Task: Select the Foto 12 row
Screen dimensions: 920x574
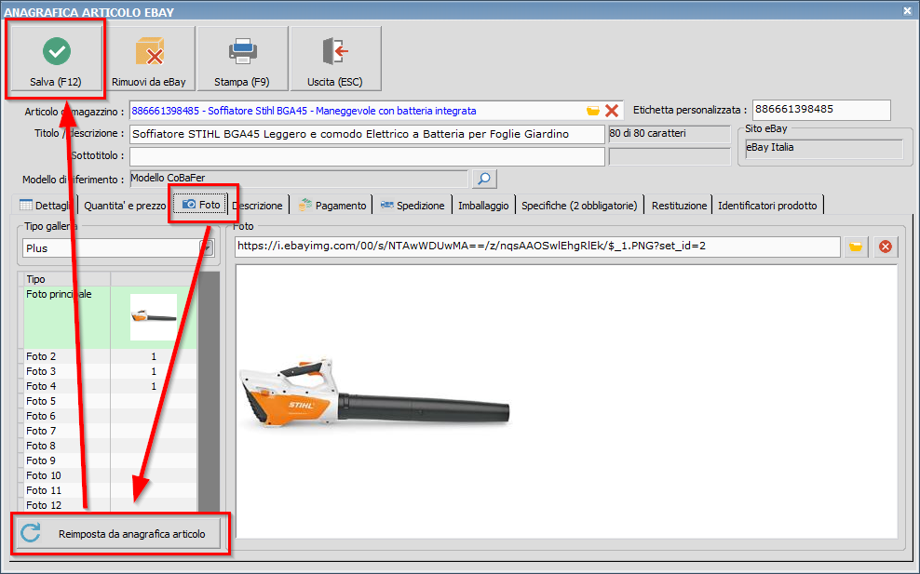Action: coord(110,505)
